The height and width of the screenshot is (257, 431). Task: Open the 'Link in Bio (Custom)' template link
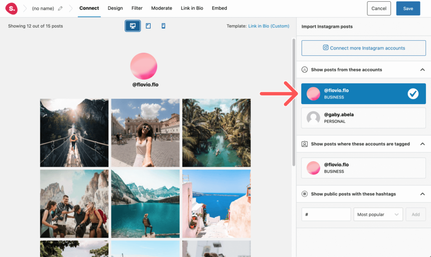tap(269, 26)
